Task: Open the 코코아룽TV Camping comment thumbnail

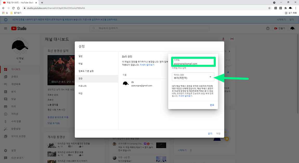Action: pos(161,145)
